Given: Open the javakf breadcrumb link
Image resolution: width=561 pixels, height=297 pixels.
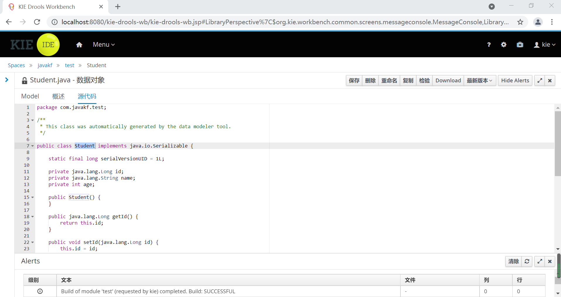Looking at the screenshot, I should pyautogui.click(x=45, y=65).
